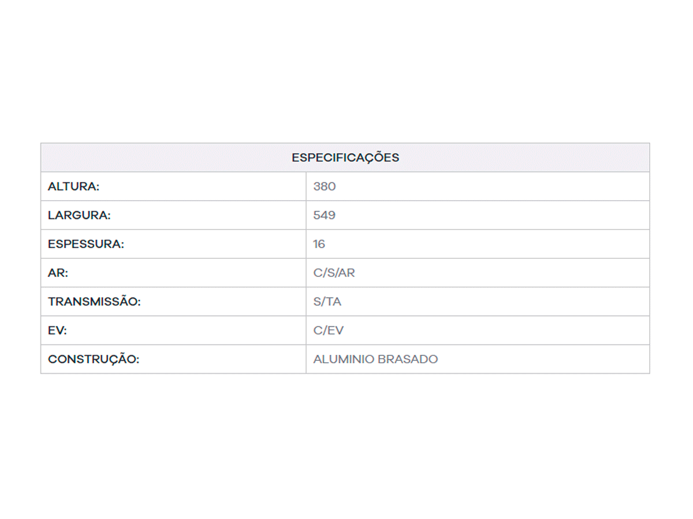Click blank area right of C/EV
The width and height of the screenshot is (693, 519).
491,330
